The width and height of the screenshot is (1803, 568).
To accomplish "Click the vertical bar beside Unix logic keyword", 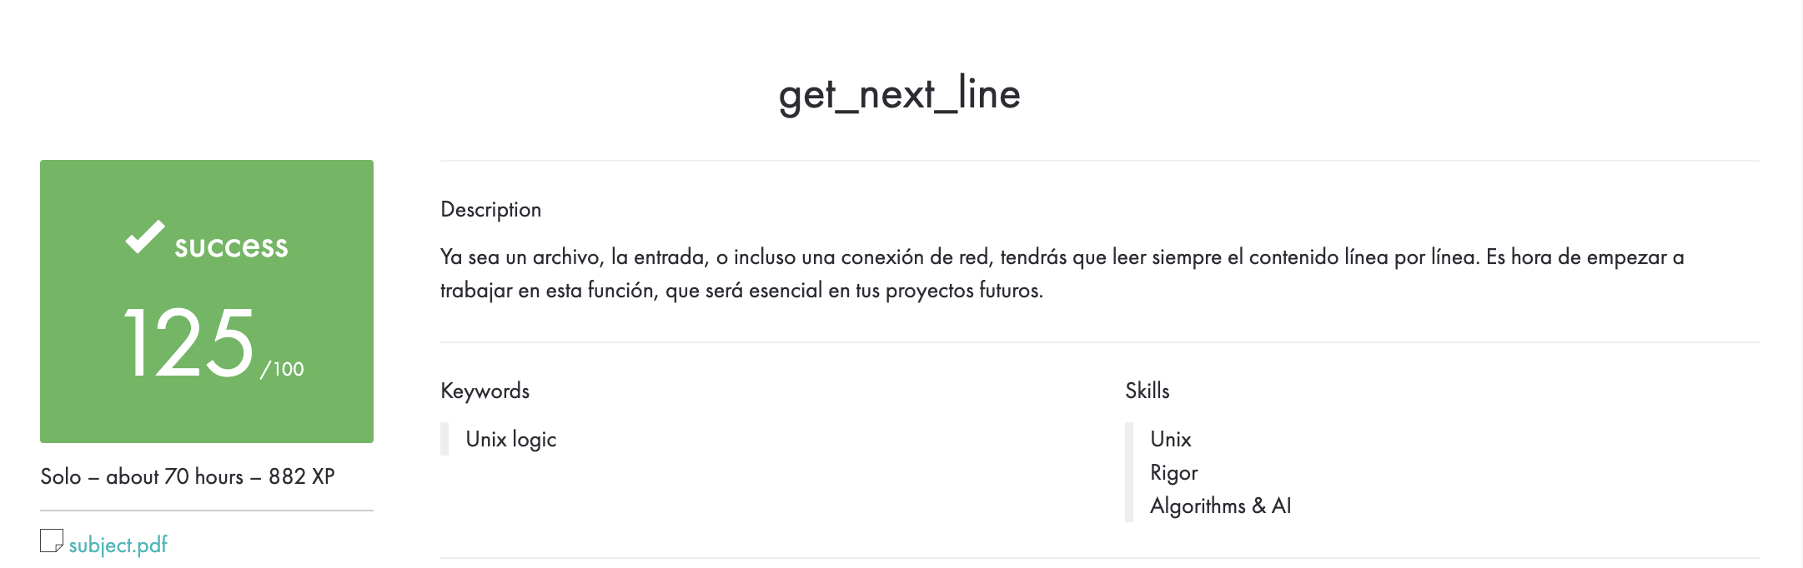I will tap(444, 439).
